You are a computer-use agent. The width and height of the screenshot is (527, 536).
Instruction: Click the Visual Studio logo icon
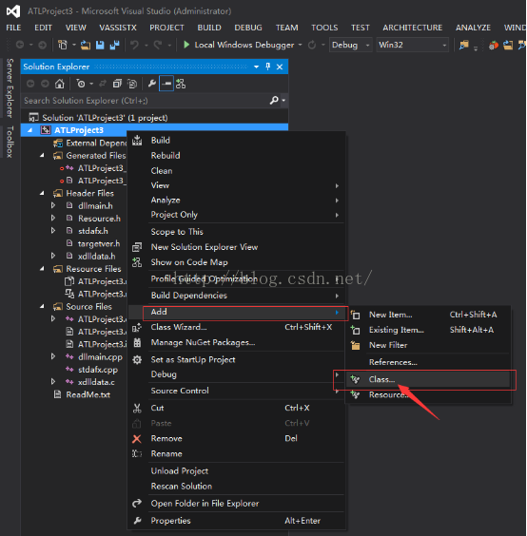(13, 11)
